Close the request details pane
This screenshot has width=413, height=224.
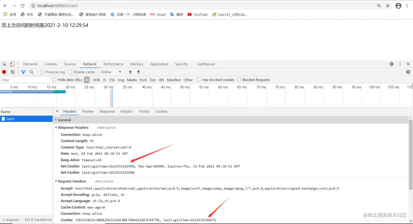click(x=57, y=111)
